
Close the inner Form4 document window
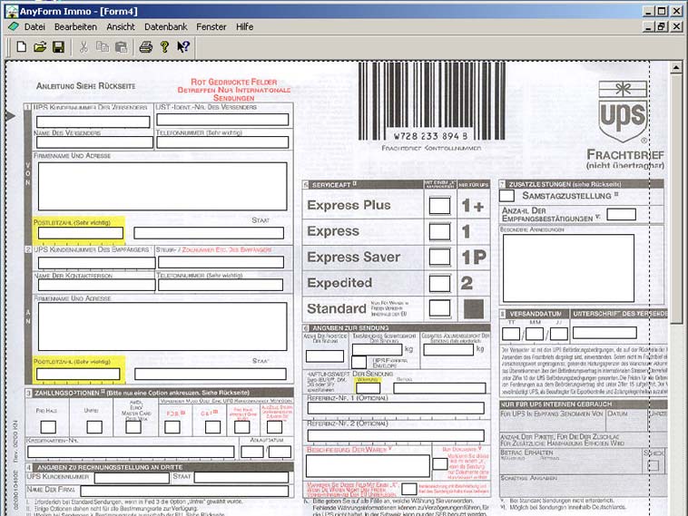pos(676,26)
